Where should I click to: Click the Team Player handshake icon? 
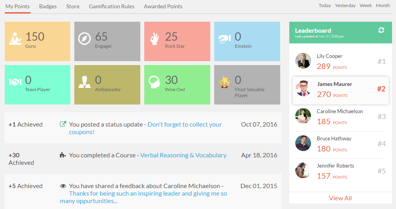pos(15,82)
